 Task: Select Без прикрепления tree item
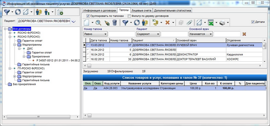click(x=24, y=84)
